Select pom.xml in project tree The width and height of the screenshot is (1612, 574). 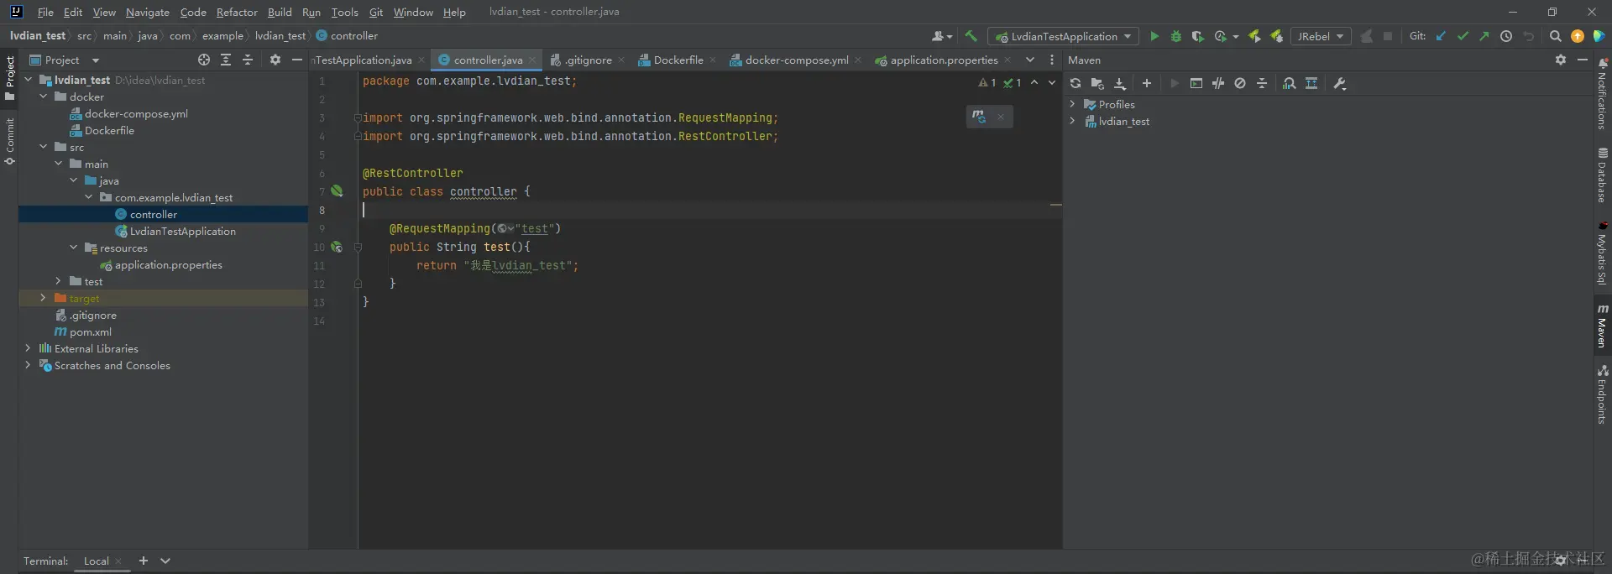[83, 331]
